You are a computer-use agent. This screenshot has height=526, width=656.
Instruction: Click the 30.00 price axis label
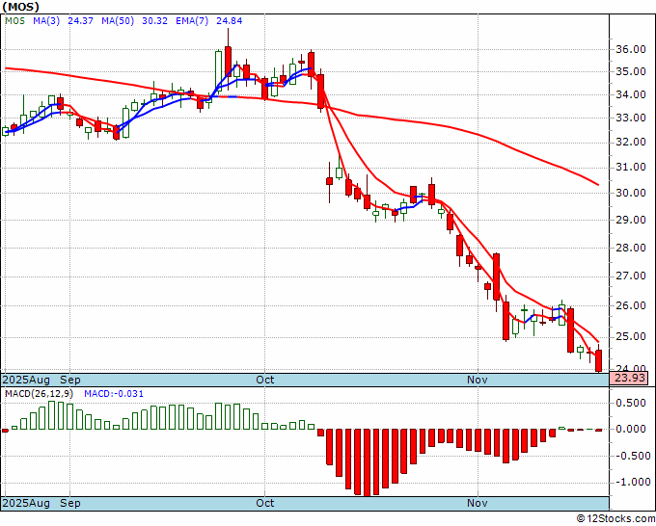[x=631, y=193]
